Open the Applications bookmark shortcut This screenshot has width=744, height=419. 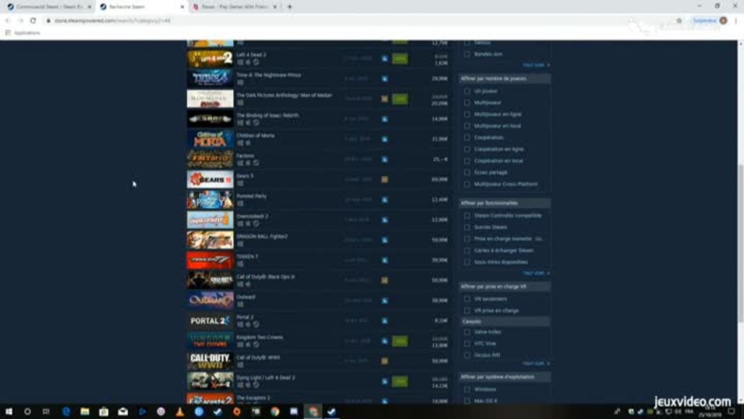(x=22, y=33)
